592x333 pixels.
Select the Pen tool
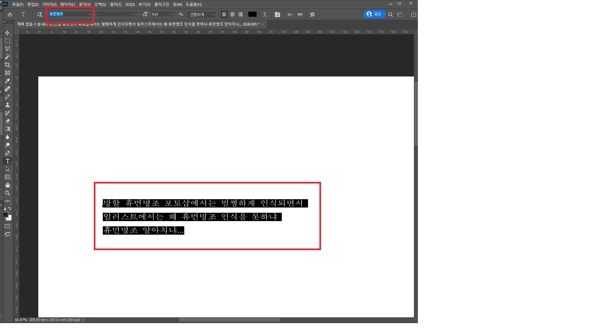(7, 153)
